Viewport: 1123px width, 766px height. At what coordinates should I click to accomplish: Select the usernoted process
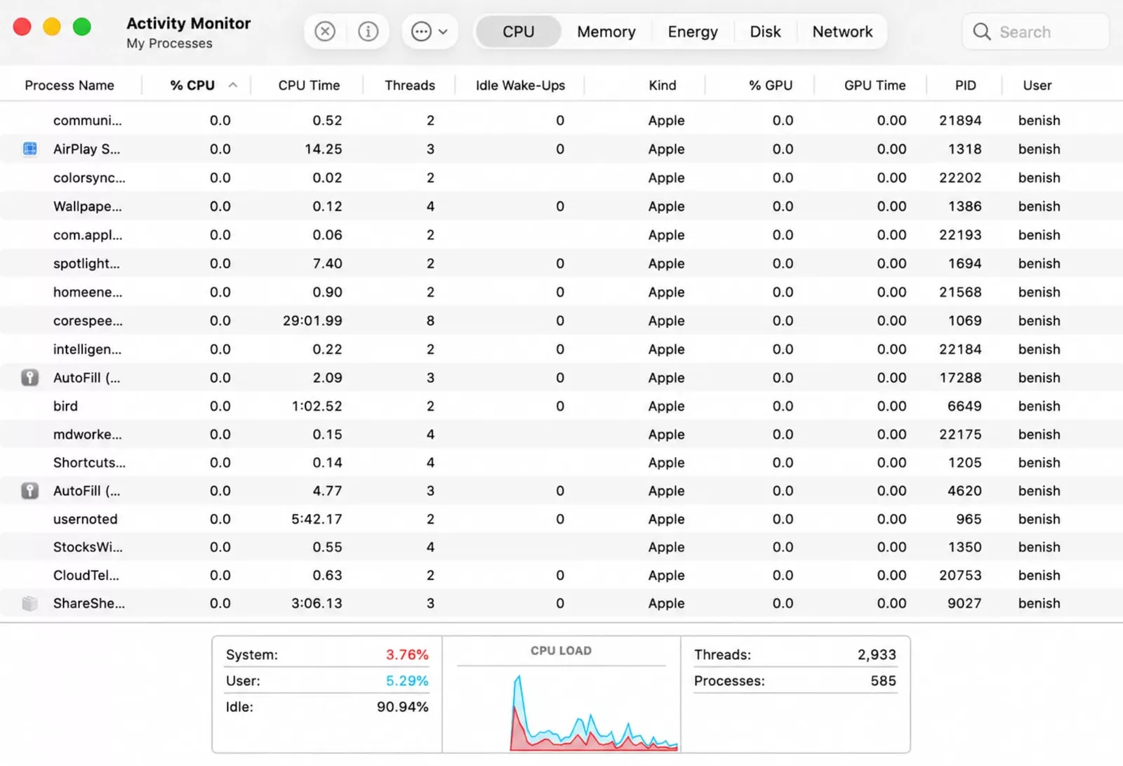click(x=561, y=519)
